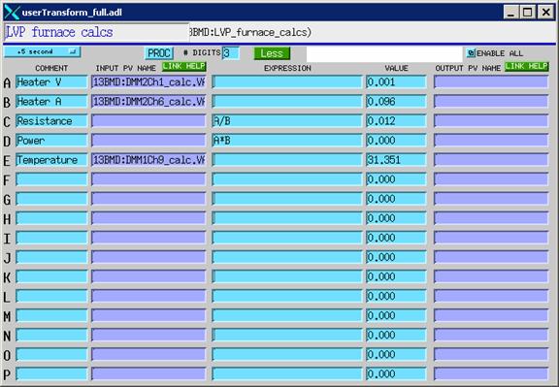Click the Heater A comment field
Image resolution: width=559 pixels, height=387 pixels.
[51, 102]
